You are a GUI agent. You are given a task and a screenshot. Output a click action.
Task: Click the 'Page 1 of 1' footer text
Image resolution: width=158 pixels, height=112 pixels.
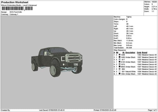pyautogui.click(x=152, y=110)
